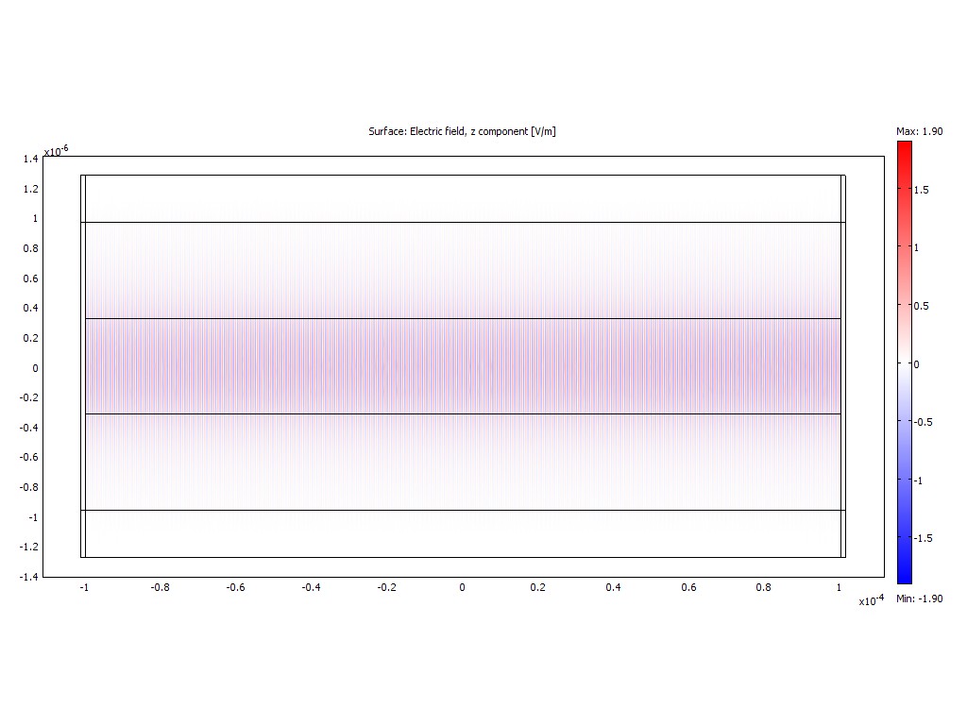Select the 0.5 tick label beside the color bar
The image size is (967, 725).
click(922, 306)
